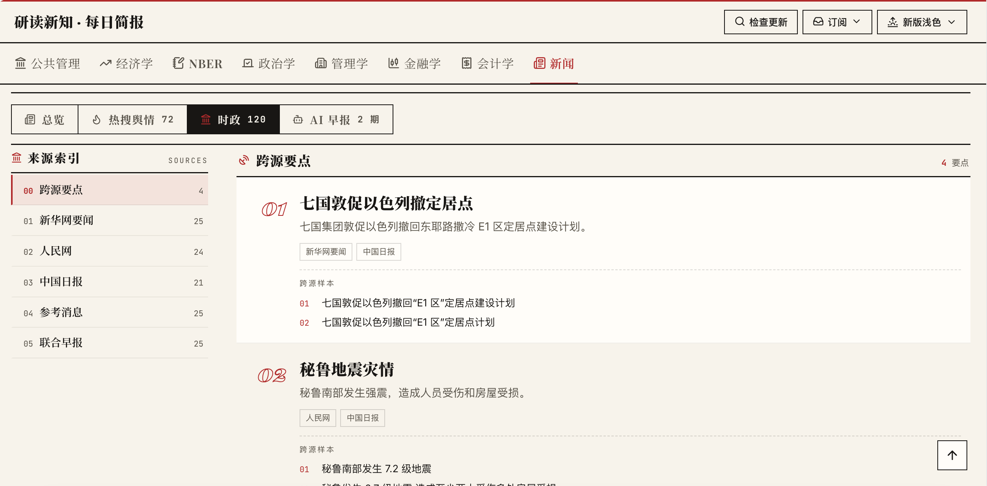Click the 中国日报 tag under item 01
This screenshot has height=486, width=987.
(379, 252)
